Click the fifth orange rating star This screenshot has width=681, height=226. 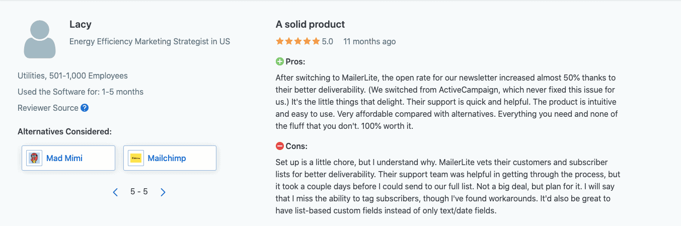coord(316,41)
